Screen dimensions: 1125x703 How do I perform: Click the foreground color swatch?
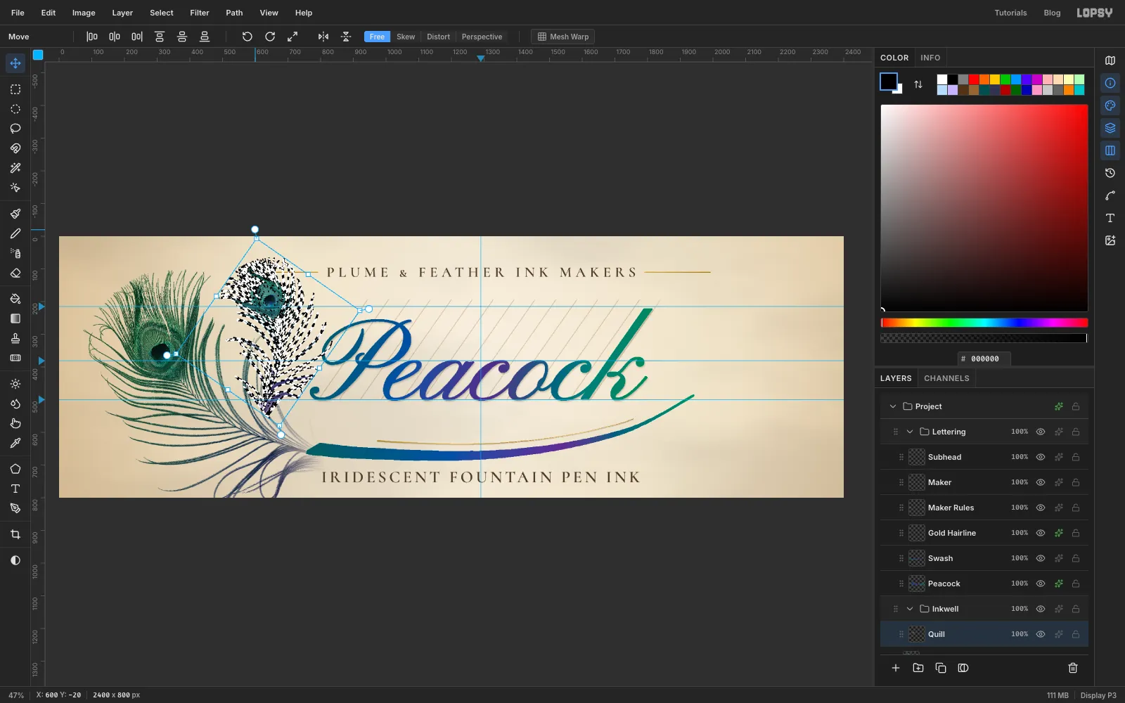tap(889, 82)
